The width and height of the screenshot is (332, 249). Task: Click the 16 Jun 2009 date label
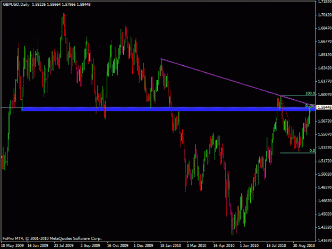[38, 246]
